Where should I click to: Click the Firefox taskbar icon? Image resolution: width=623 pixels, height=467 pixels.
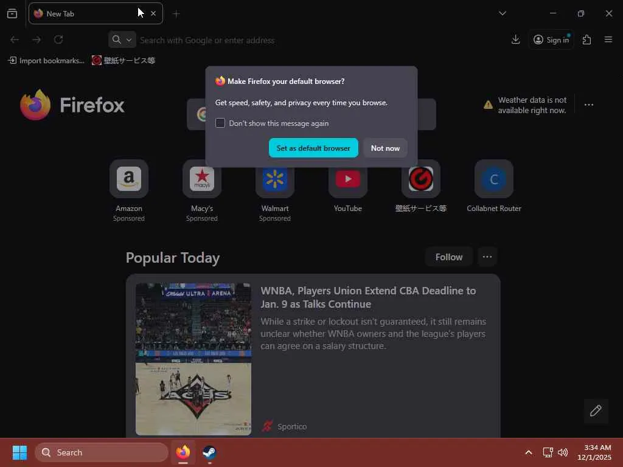coord(183,452)
